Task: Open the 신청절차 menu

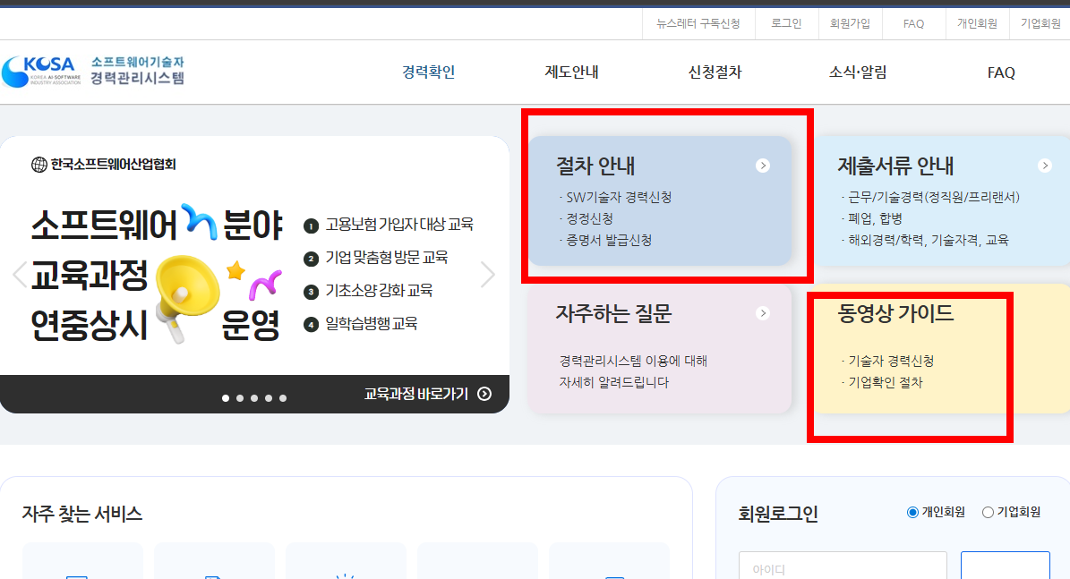Action: (715, 72)
